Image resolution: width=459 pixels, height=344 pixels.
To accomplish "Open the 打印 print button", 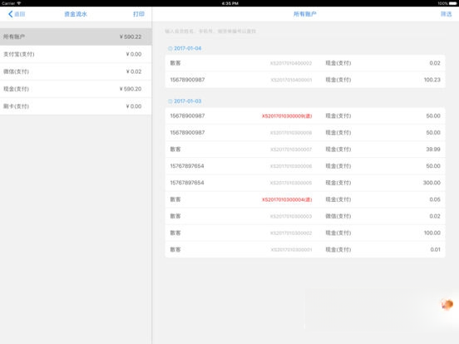I will 139,14.
